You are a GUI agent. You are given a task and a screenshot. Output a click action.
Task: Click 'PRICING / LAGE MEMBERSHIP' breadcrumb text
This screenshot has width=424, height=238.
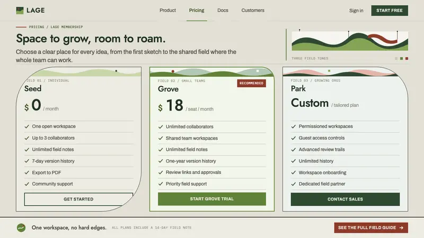coord(56,27)
